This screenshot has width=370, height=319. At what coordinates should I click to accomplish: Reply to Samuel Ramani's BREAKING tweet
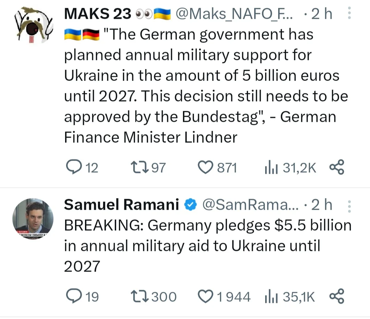click(x=73, y=297)
